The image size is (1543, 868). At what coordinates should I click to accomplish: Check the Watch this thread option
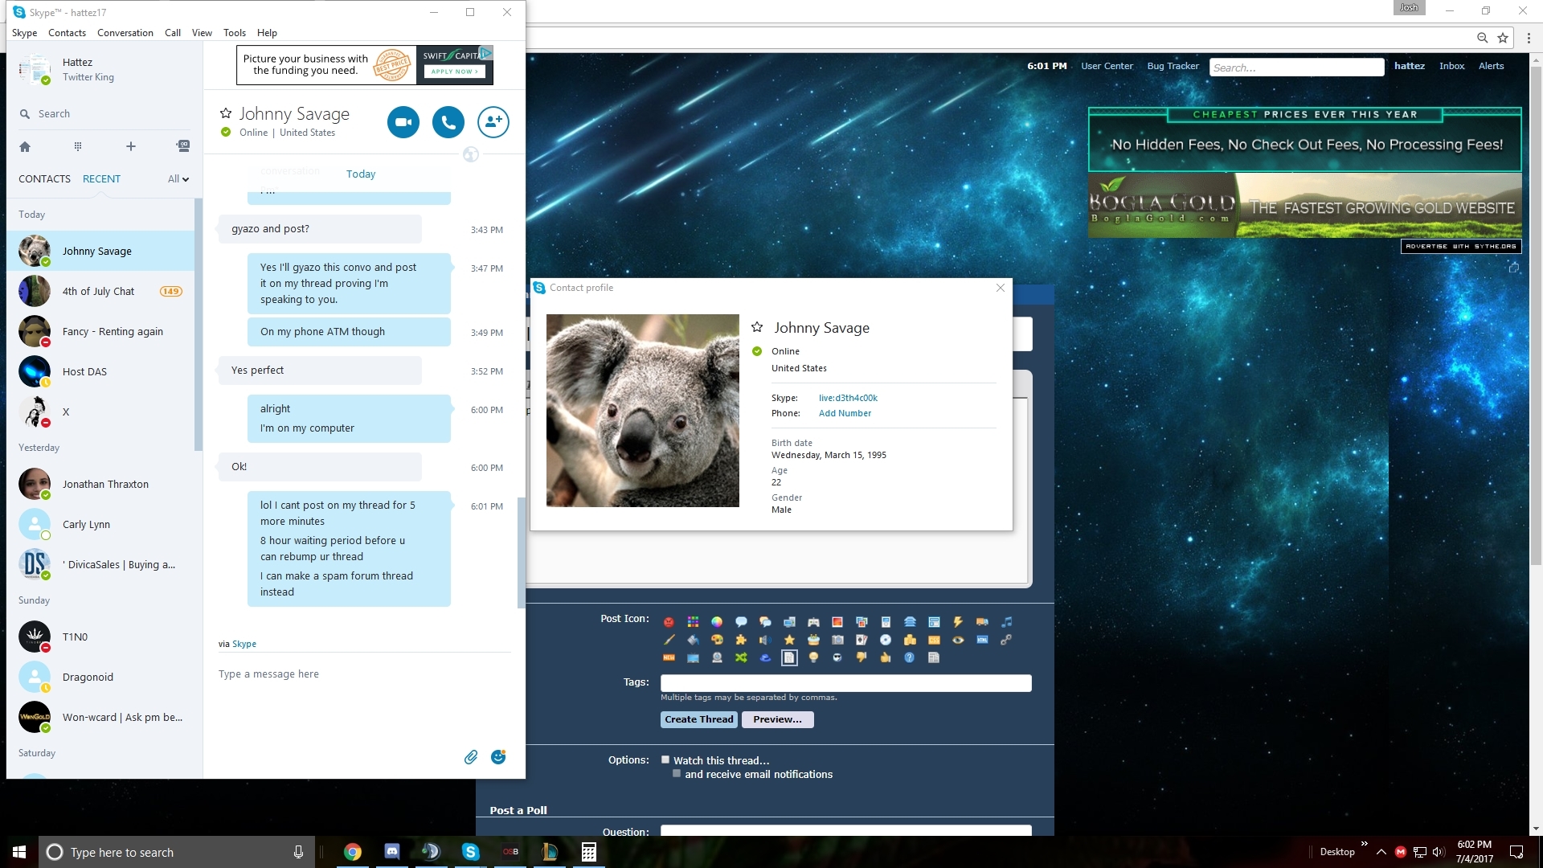pos(665,759)
